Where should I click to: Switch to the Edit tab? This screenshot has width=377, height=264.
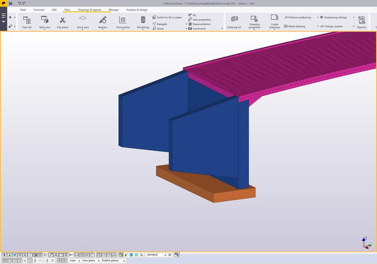tap(54, 10)
